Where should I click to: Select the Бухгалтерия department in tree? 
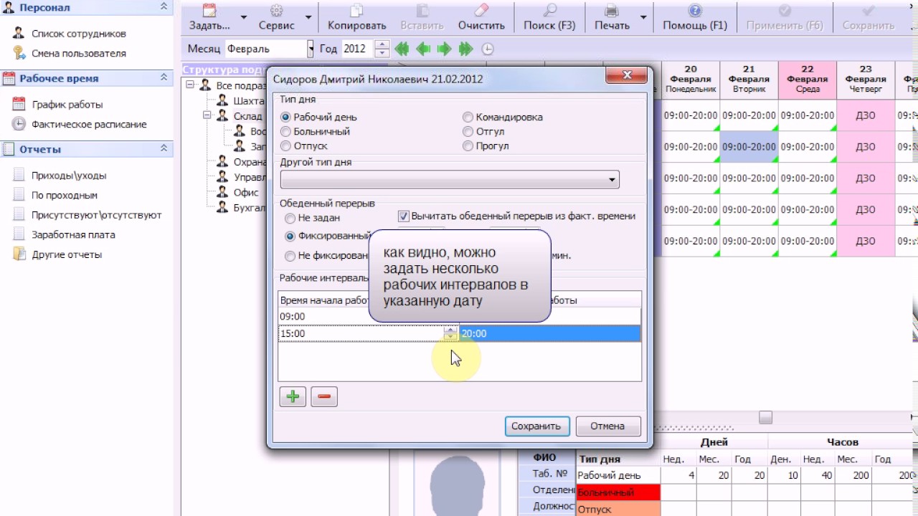click(250, 208)
